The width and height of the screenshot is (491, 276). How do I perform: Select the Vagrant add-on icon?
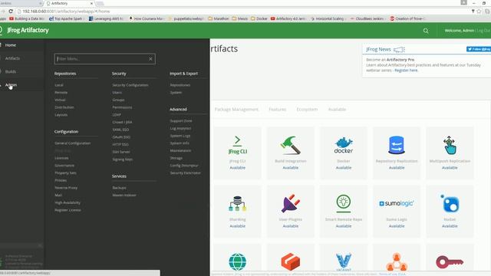click(x=344, y=262)
